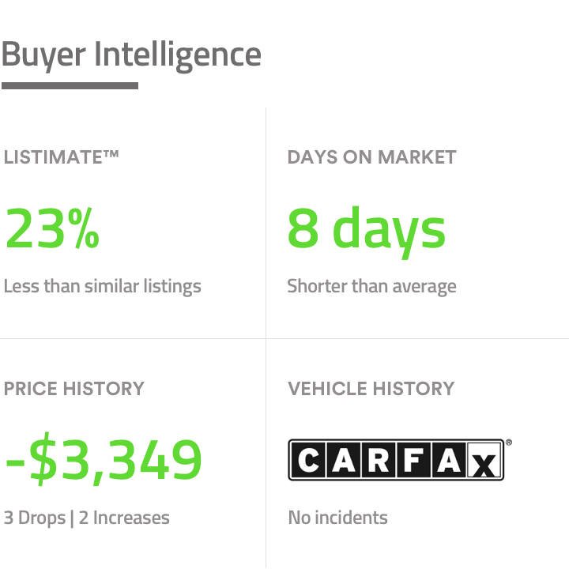
Task: Click the Buyer Intelligence heading
Action: tap(131, 55)
